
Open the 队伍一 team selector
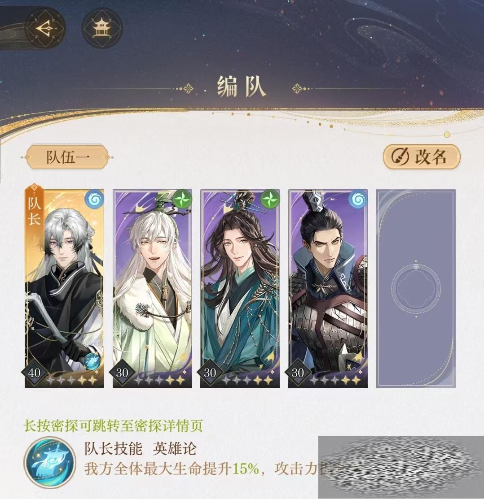tap(67, 157)
